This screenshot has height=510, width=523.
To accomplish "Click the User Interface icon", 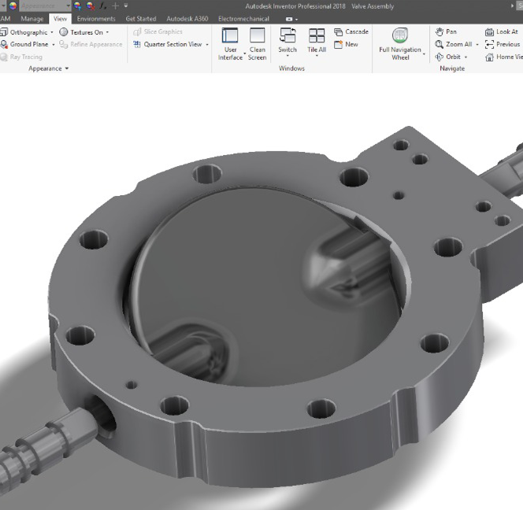I will (x=230, y=36).
